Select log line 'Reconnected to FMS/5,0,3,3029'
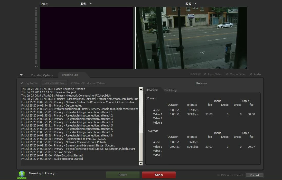Viewport: 282px width, 180px height. [64, 139]
